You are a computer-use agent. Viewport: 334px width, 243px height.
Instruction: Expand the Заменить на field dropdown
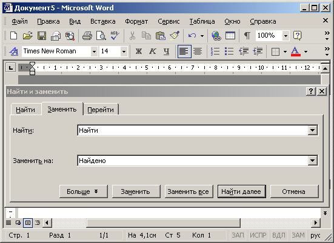313,161
